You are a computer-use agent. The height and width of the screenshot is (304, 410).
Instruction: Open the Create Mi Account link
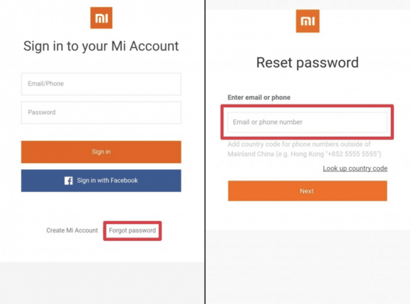pos(72,231)
